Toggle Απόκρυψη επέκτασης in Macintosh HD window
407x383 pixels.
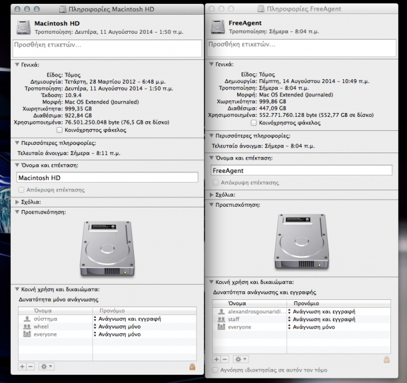click(x=21, y=190)
